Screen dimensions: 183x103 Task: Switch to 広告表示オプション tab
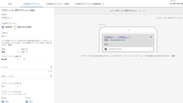32,4
